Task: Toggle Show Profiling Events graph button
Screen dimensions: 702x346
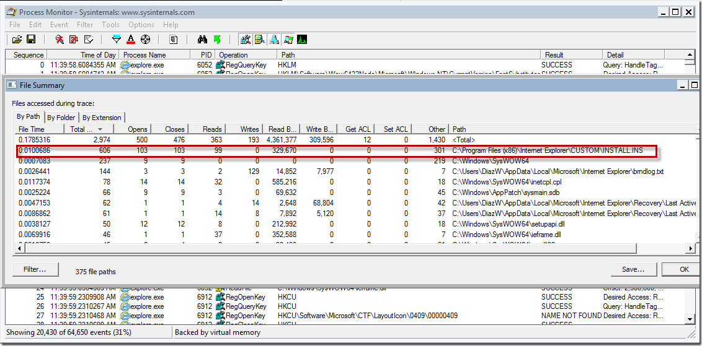Action: click(x=302, y=40)
